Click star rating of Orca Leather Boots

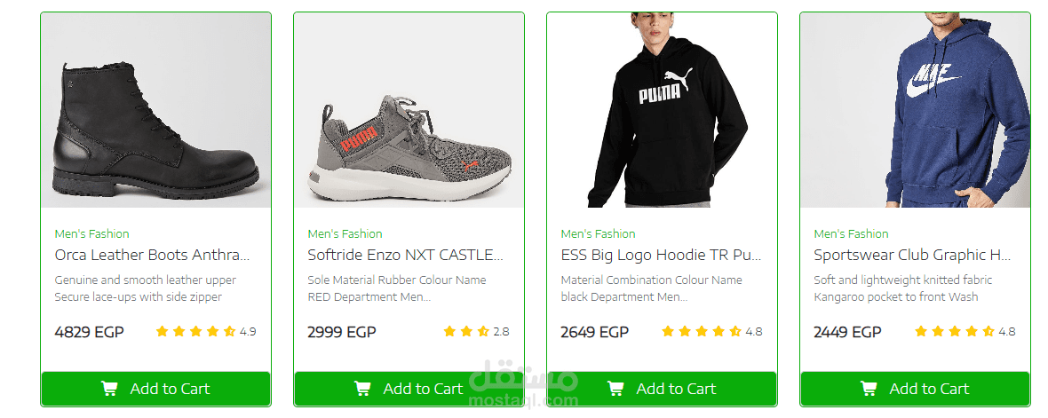click(195, 332)
